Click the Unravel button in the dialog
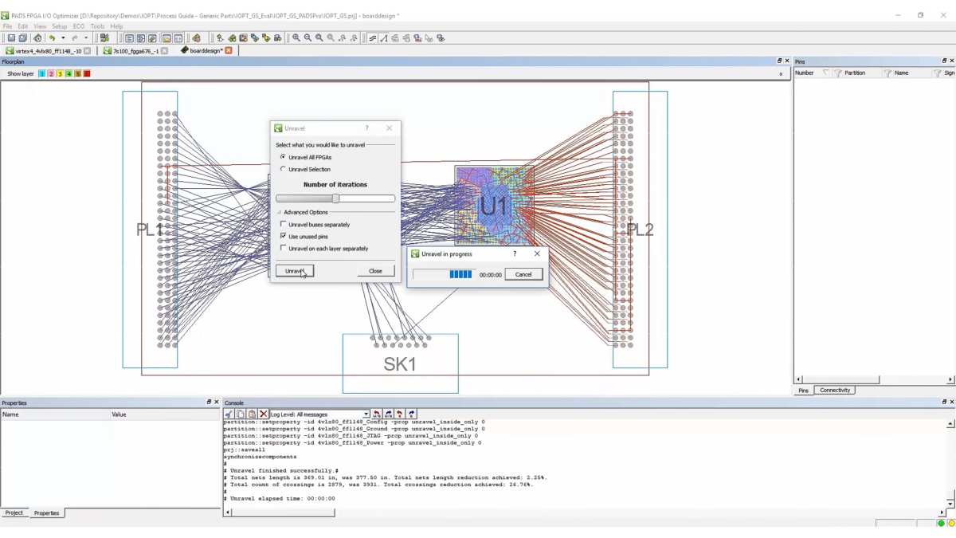 click(x=295, y=271)
